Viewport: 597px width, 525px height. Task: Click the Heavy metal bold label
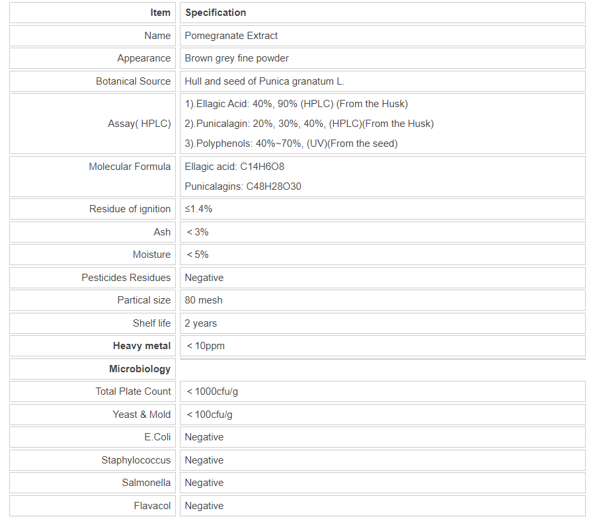pos(141,346)
